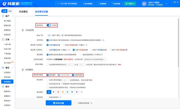Click maximum purchase price stepper
Viewport: 180px width, 109px height.
click(84, 64)
